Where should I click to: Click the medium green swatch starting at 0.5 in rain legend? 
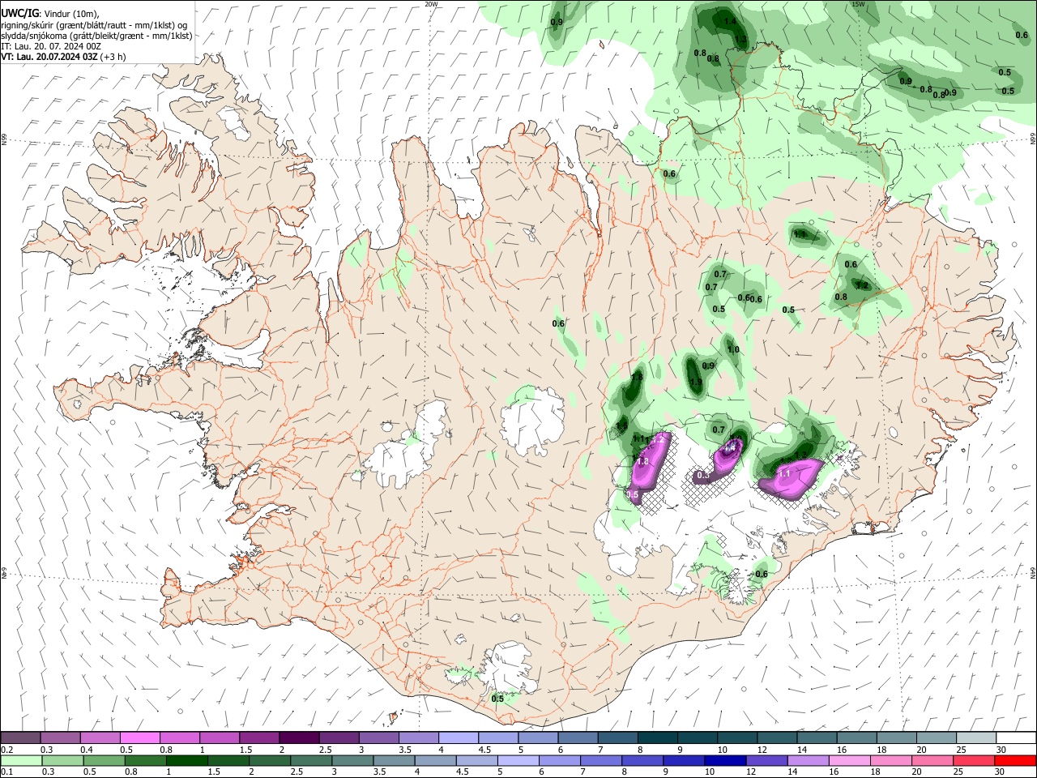click(x=104, y=760)
